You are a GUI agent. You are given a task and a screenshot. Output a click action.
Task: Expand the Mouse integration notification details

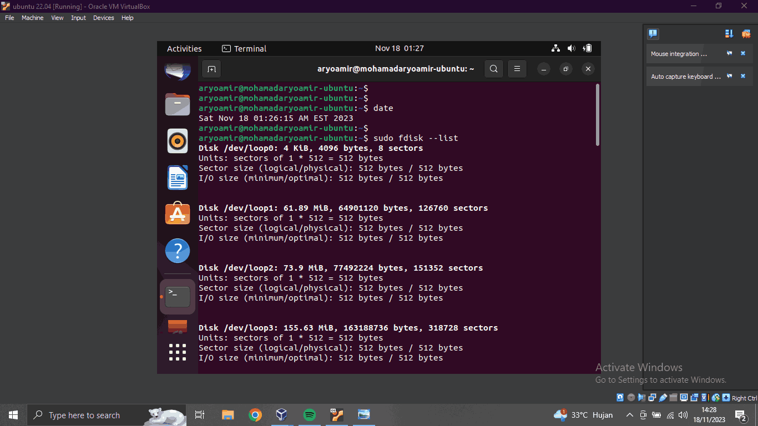730,54
